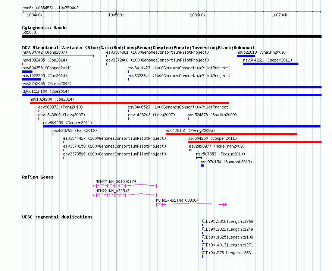Image resolution: width=332 pixels, height=271 pixels.
Task: Open esv3304861 1000Genomes variant label
Action: 157,52
